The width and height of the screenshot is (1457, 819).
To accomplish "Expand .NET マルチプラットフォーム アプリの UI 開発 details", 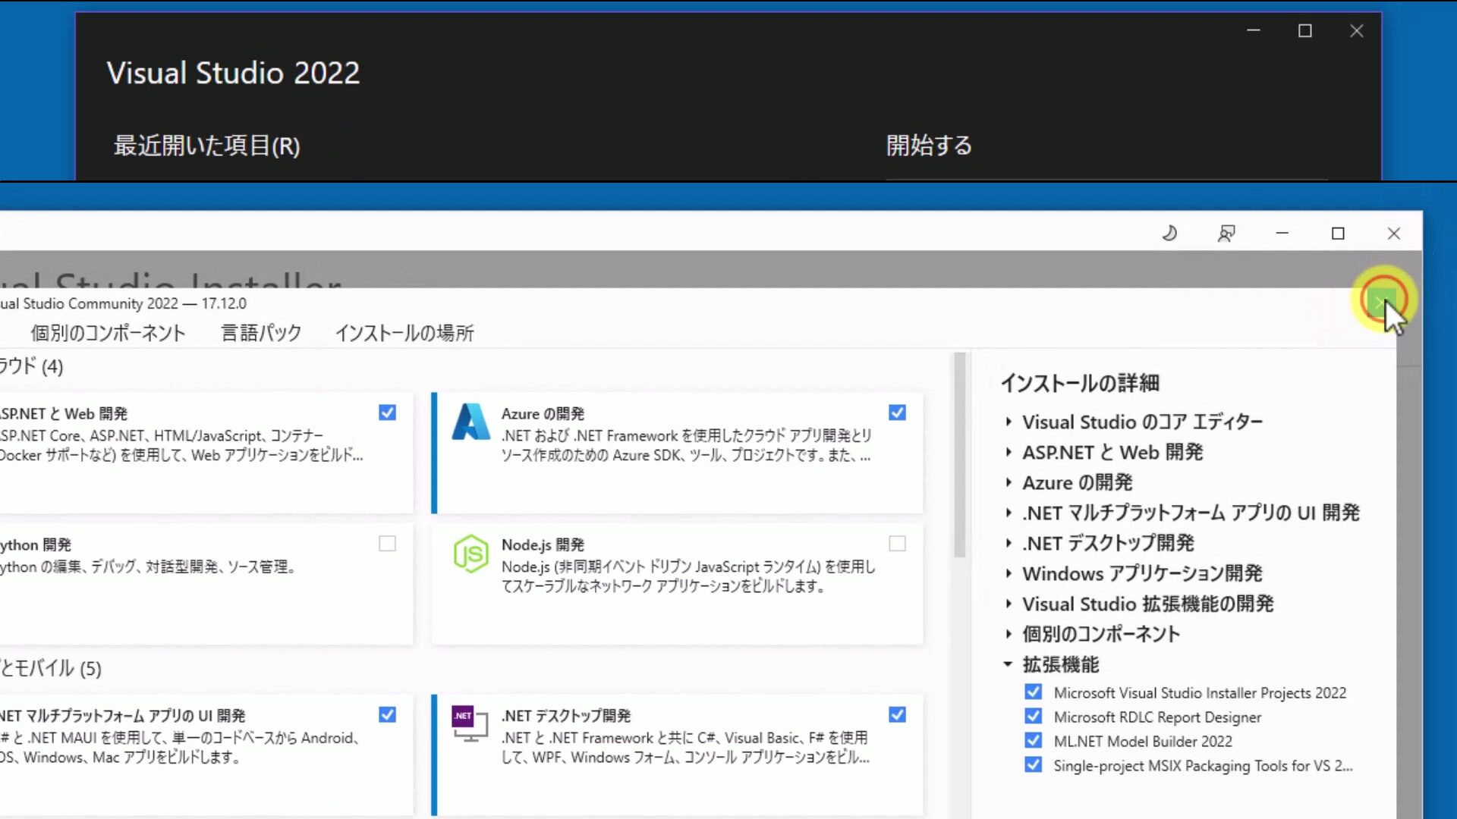I will [x=1009, y=513].
